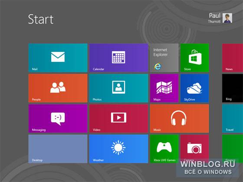
Task: Open the Travel tile
Action: click(x=233, y=118)
